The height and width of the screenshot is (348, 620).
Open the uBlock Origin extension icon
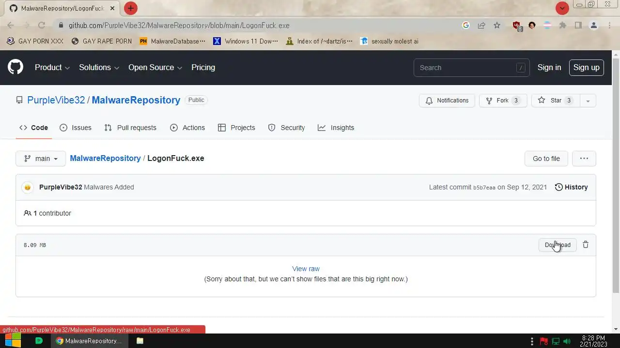(x=517, y=26)
